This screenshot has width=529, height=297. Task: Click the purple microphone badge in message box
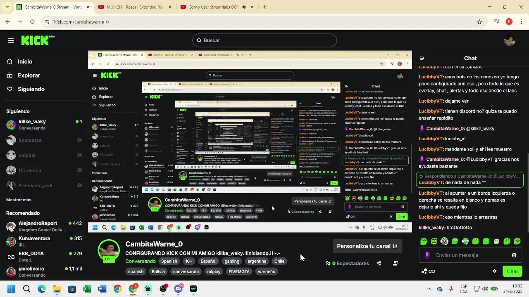427,255
